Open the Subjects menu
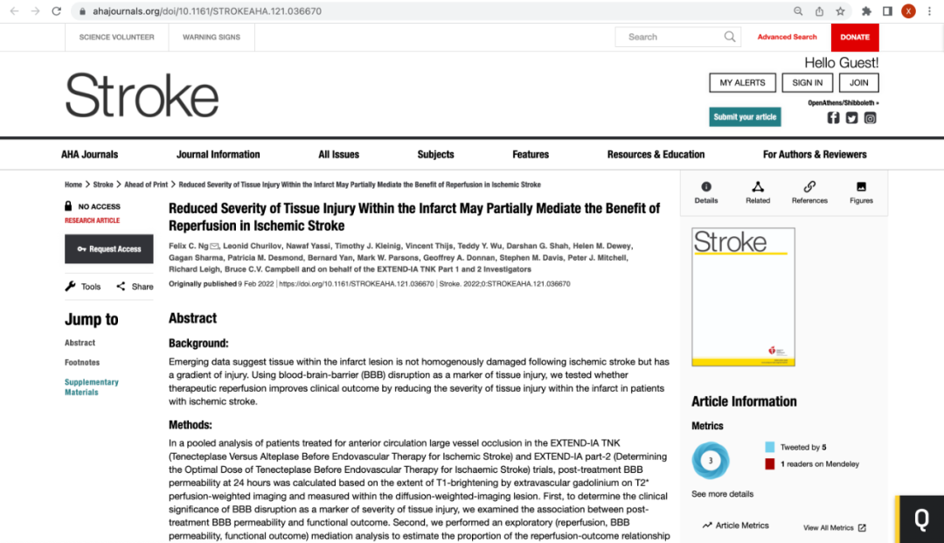This screenshot has width=944, height=543. coord(435,154)
